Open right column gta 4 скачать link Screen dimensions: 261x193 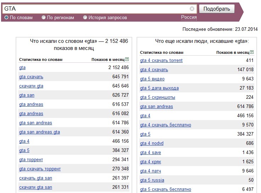[154, 70]
